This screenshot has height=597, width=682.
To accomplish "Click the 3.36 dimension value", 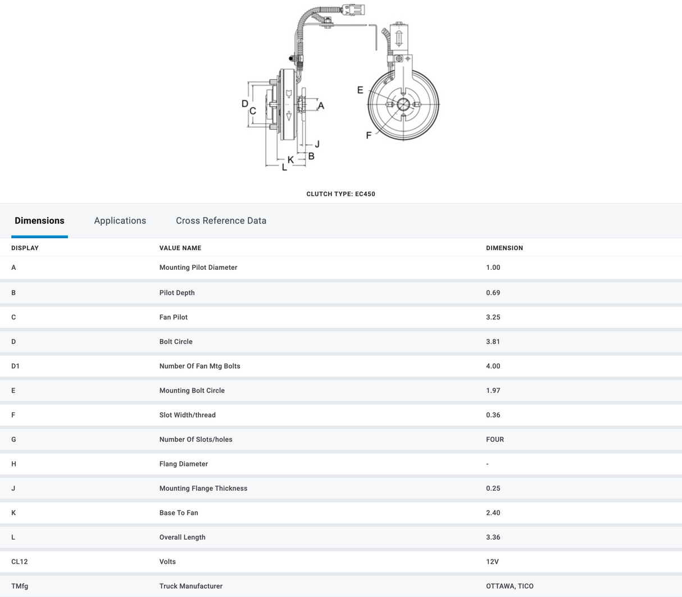I will pyautogui.click(x=493, y=537).
